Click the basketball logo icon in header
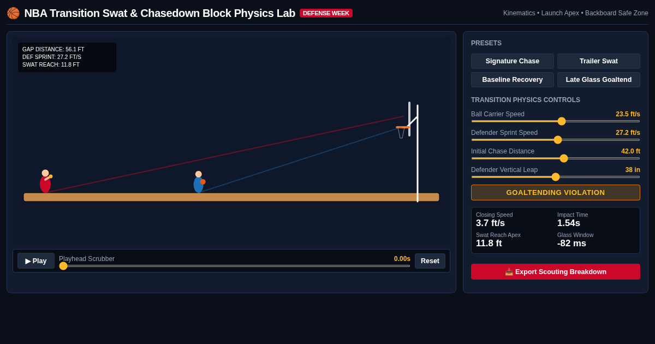 [x=13, y=13]
